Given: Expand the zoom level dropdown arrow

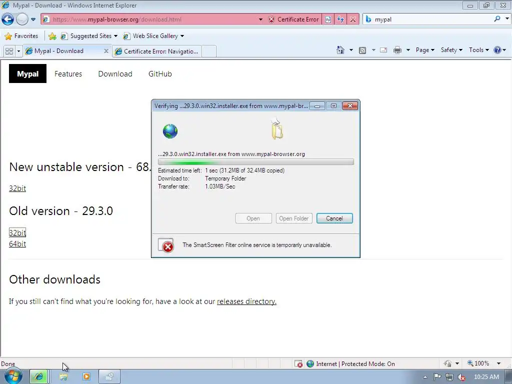Looking at the screenshot, I should click(498, 363).
